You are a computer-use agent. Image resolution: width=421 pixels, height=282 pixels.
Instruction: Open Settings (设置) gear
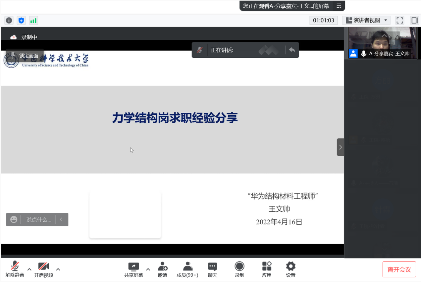(290, 269)
